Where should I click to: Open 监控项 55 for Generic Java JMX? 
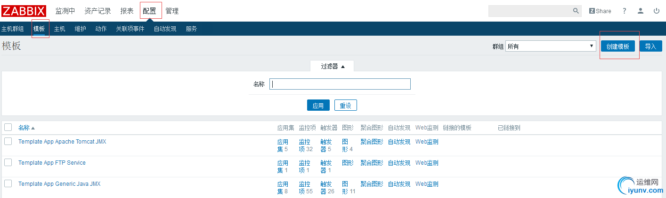click(306, 188)
